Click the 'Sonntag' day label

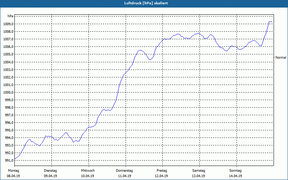coord(235,171)
